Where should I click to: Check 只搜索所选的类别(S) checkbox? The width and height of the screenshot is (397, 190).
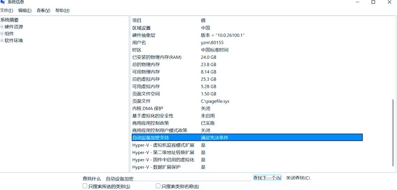point(85,186)
